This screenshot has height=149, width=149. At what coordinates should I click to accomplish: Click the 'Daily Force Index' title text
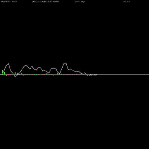pyautogui.click(x=9, y=2)
